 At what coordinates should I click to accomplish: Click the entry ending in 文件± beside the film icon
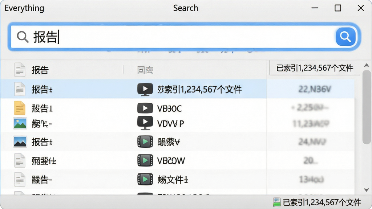173,180
